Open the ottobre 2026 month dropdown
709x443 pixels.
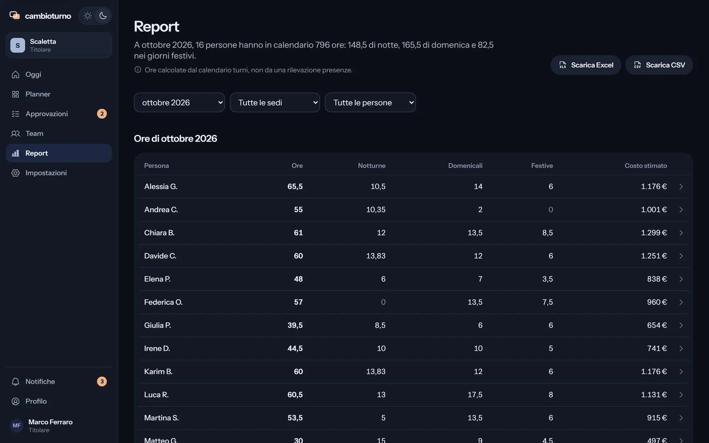[x=179, y=102]
